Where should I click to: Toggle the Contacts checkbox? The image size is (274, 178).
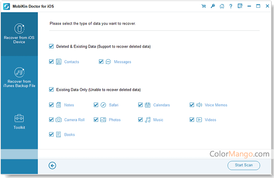click(x=51, y=62)
